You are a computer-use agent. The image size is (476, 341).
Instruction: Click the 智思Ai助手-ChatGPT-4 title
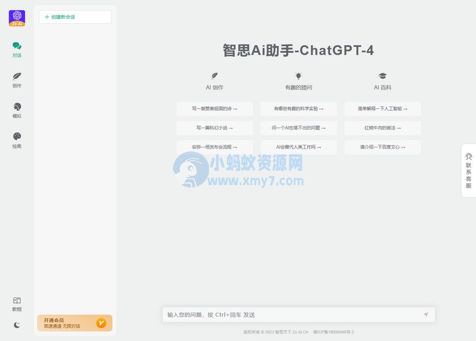pos(298,50)
